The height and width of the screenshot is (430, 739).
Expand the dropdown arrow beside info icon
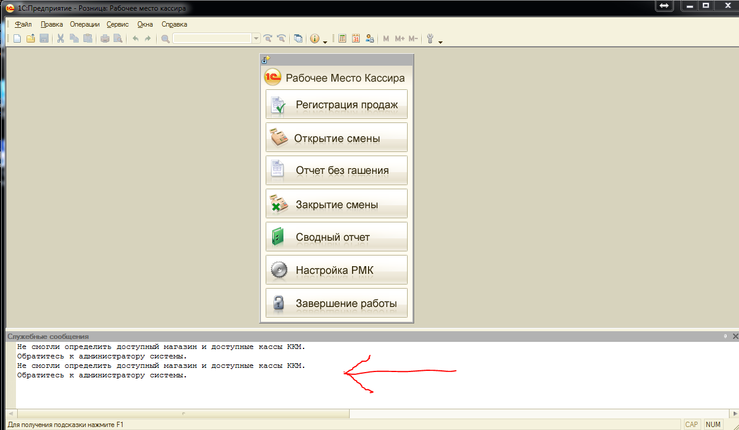point(325,40)
